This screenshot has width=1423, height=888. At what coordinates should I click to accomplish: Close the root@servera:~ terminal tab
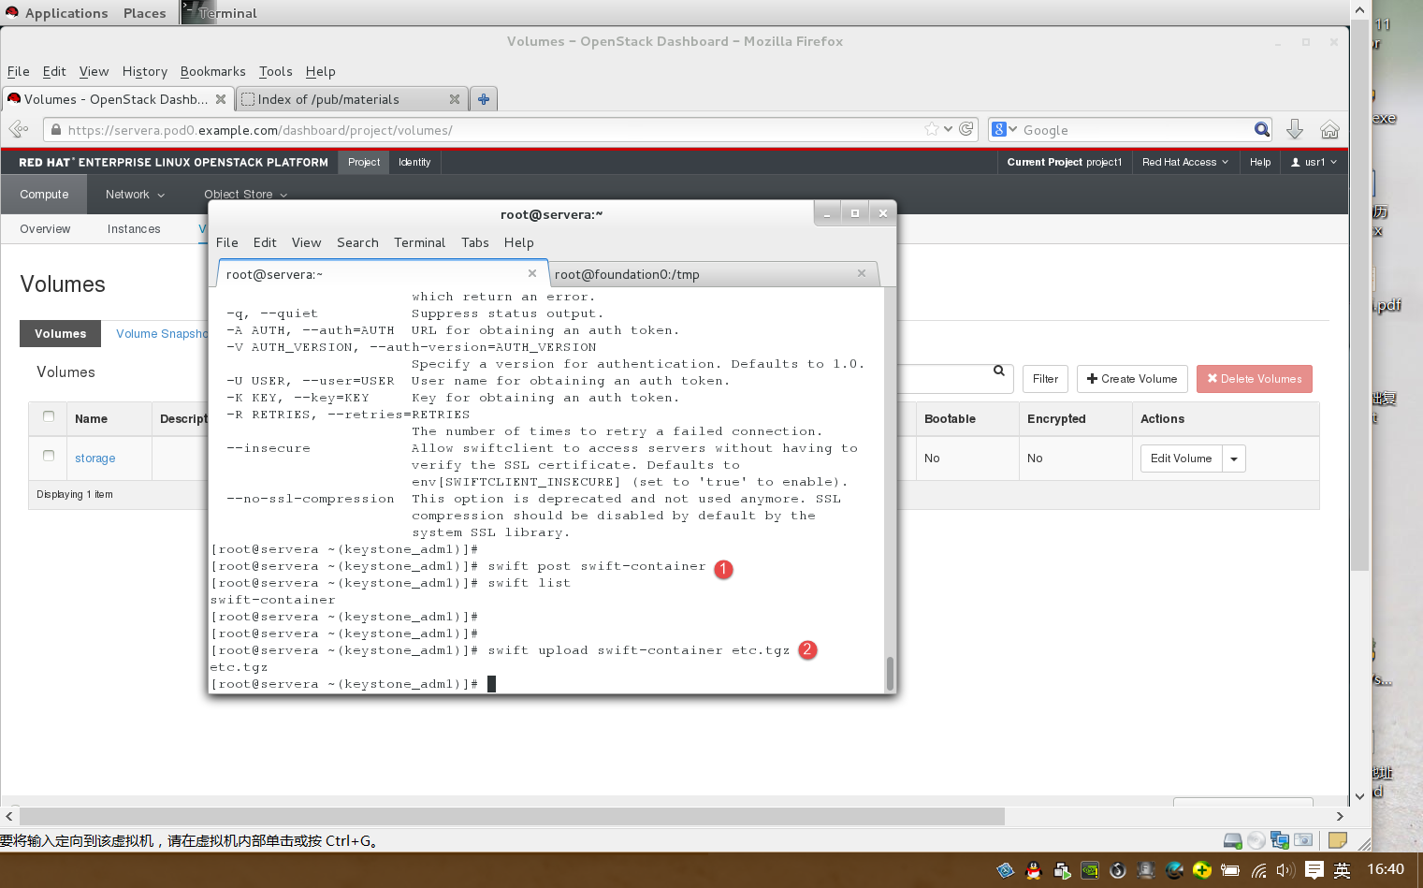click(532, 273)
